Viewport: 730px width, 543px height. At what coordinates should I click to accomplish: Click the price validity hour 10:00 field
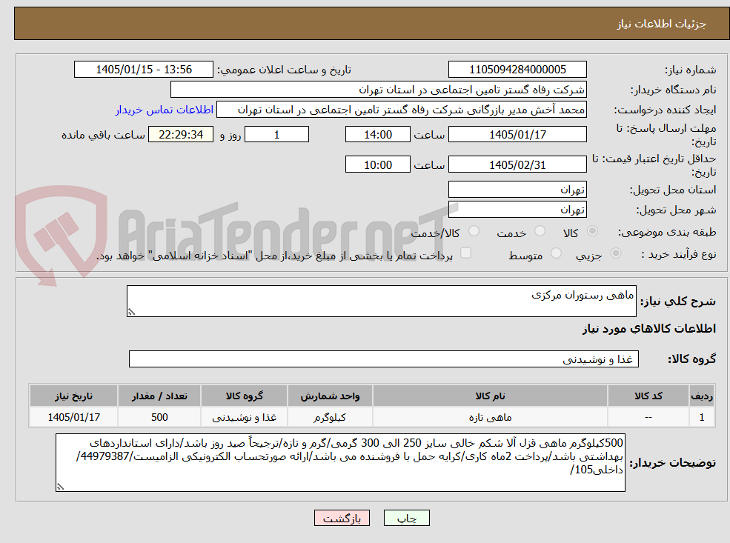pos(377,164)
